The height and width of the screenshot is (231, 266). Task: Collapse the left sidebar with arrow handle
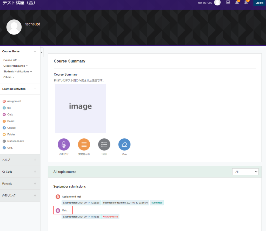(42, 52)
